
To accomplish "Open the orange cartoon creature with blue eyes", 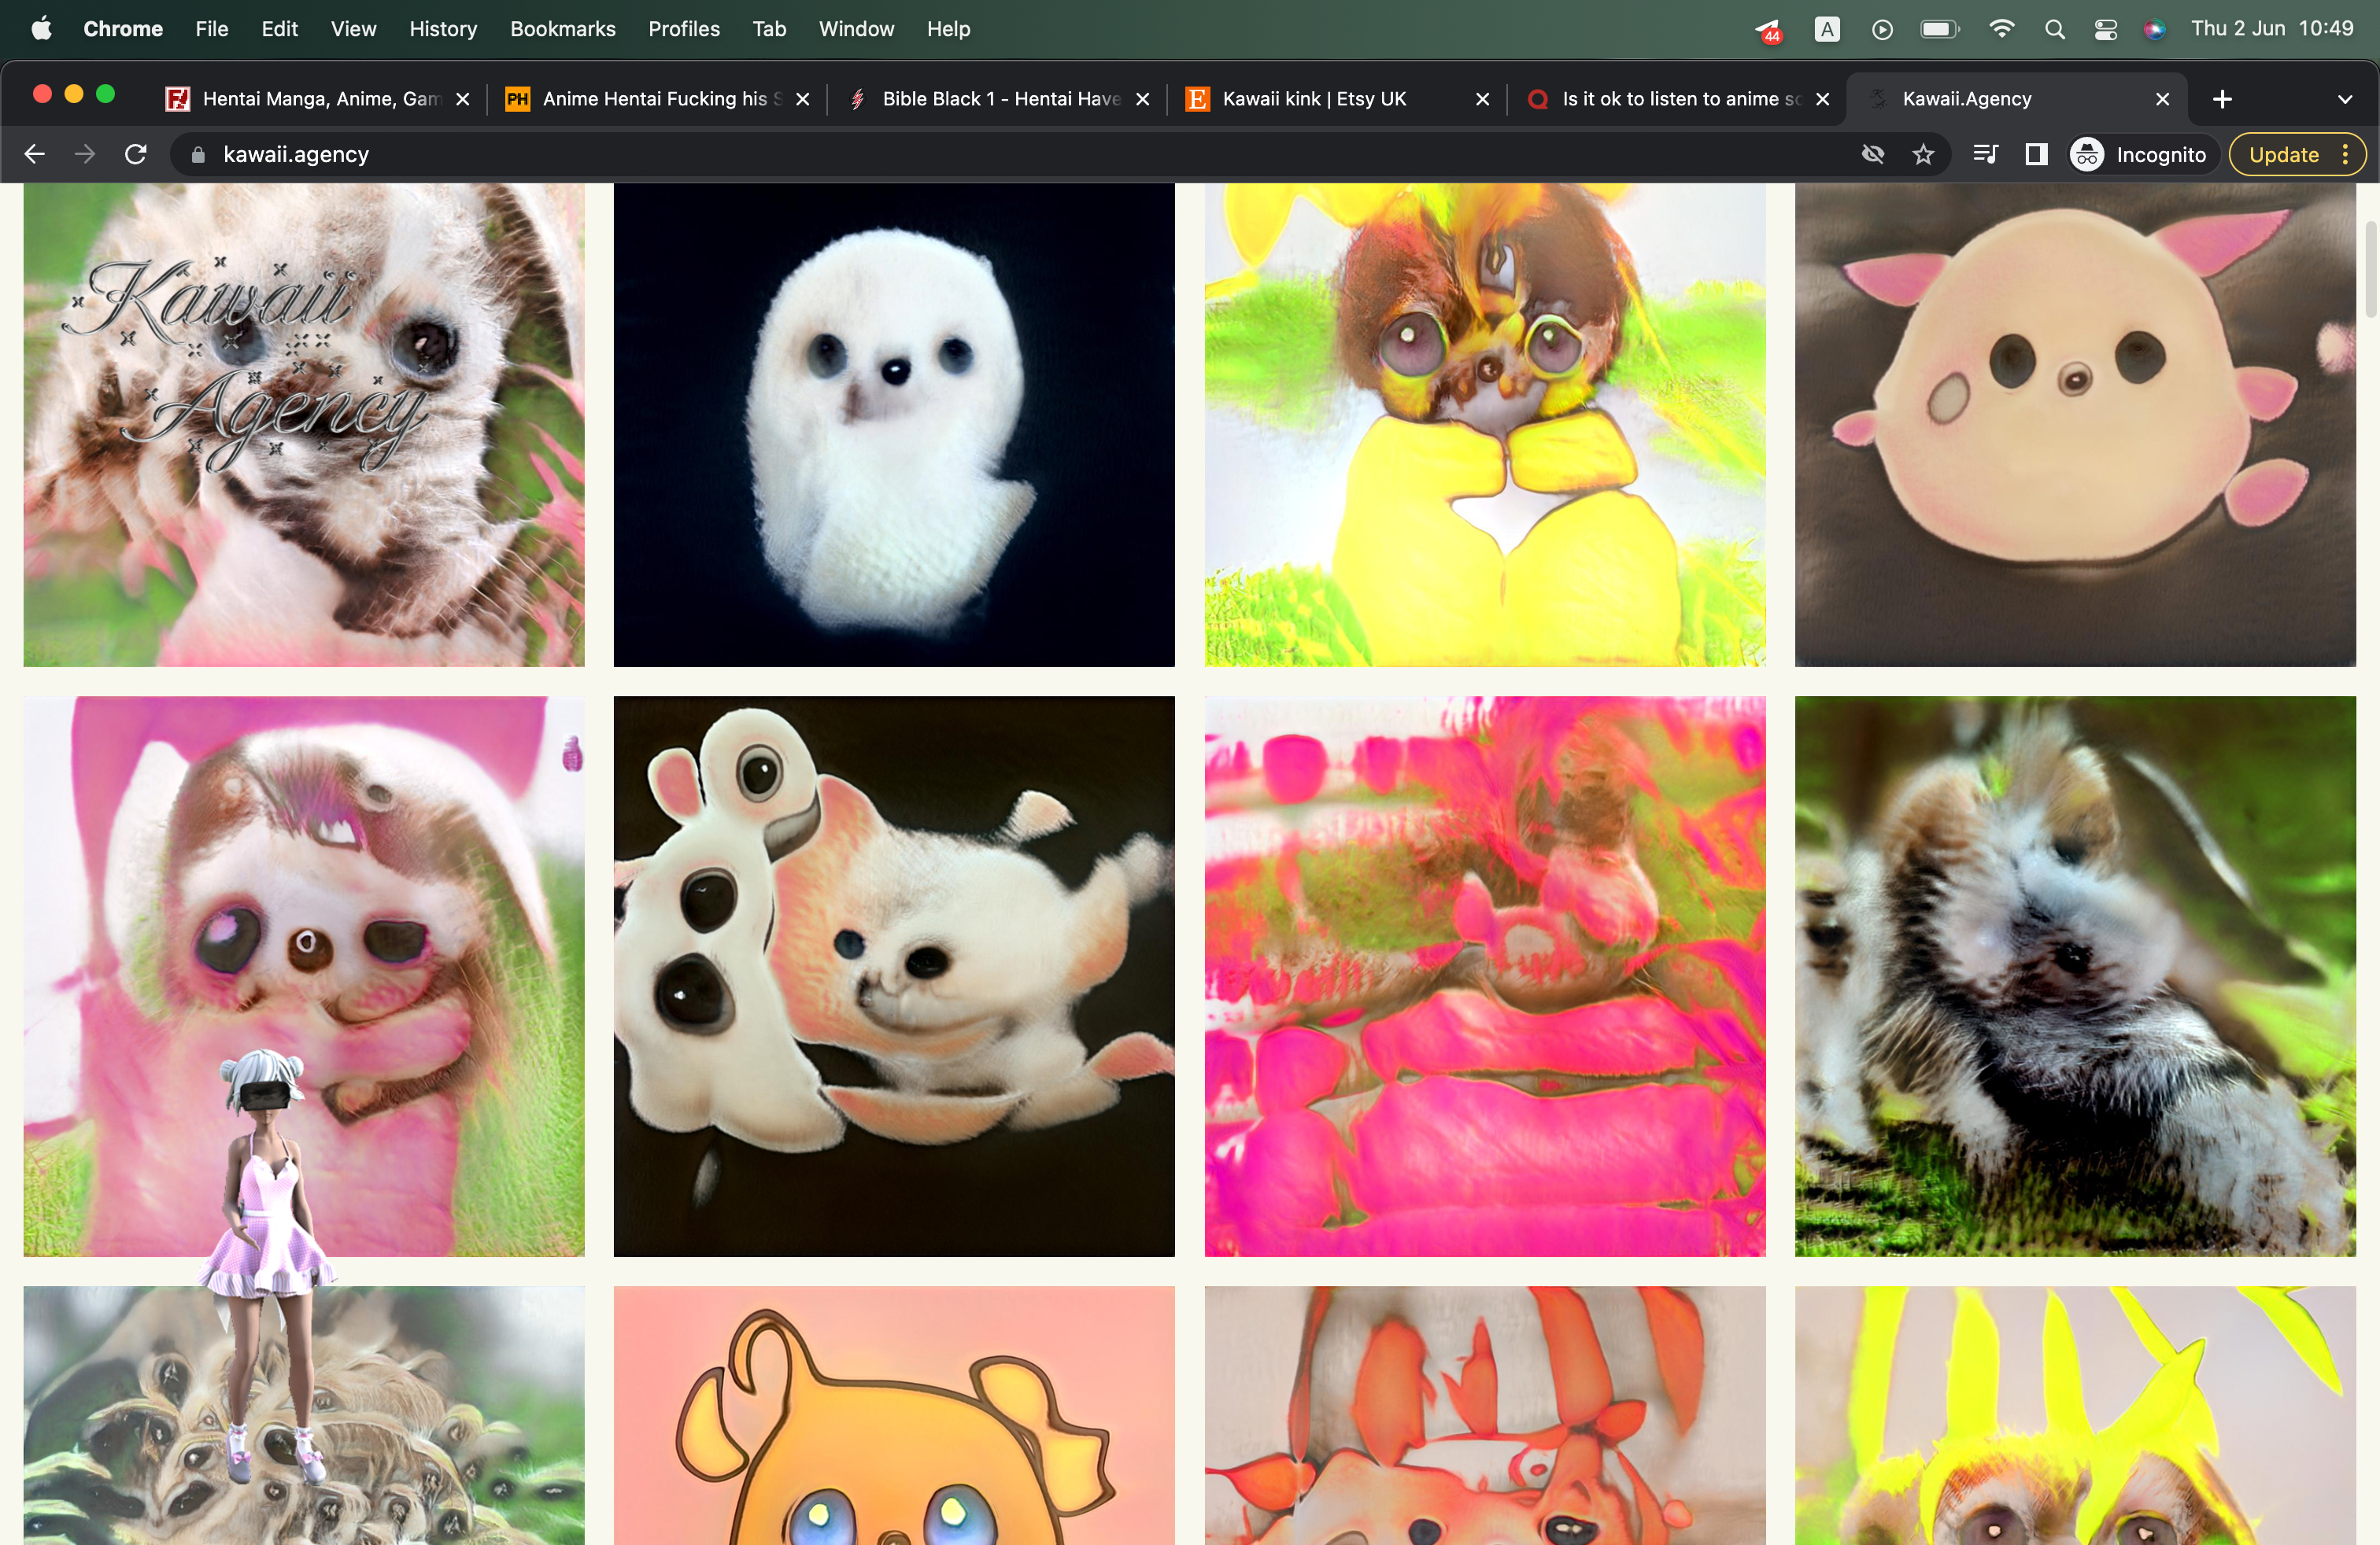I will (894, 1416).
